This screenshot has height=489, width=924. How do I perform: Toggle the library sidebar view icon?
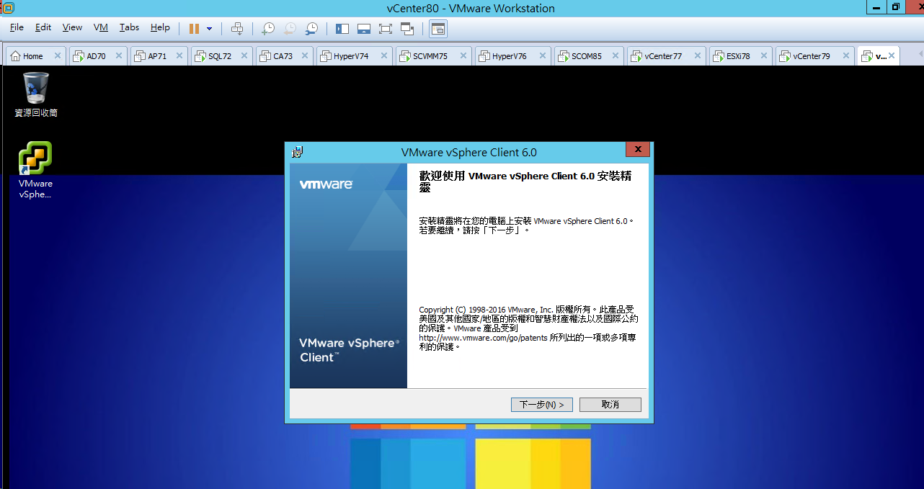tap(342, 29)
